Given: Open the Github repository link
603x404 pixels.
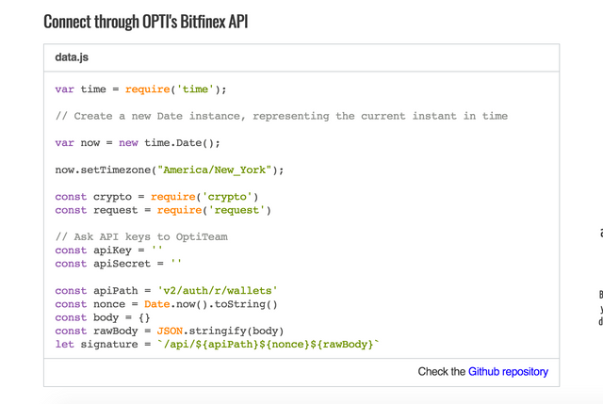Looking at the screenshot, I should point(508,372).
